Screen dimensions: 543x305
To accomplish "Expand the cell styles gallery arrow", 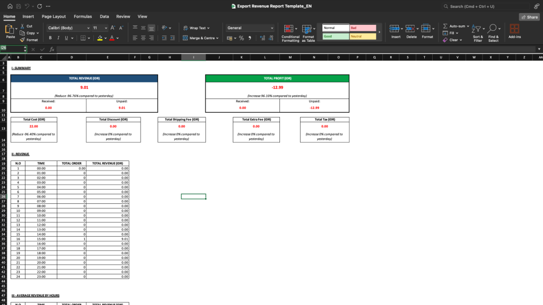I will click(379, 32).
